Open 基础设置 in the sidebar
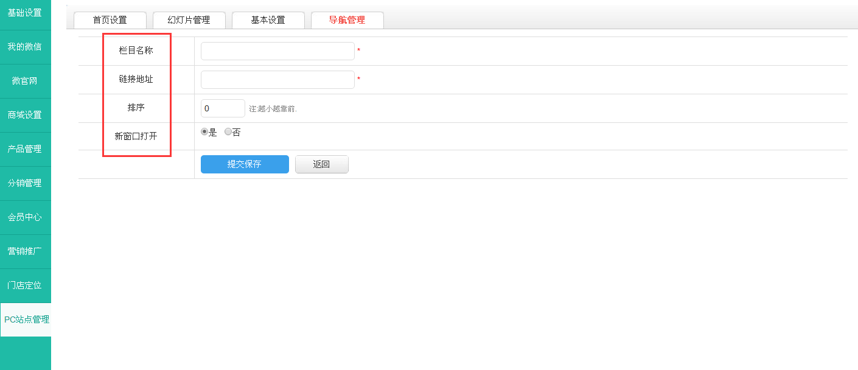Viewport: 858px width, 370px height. pyautogui.click(x=25, y=13)
